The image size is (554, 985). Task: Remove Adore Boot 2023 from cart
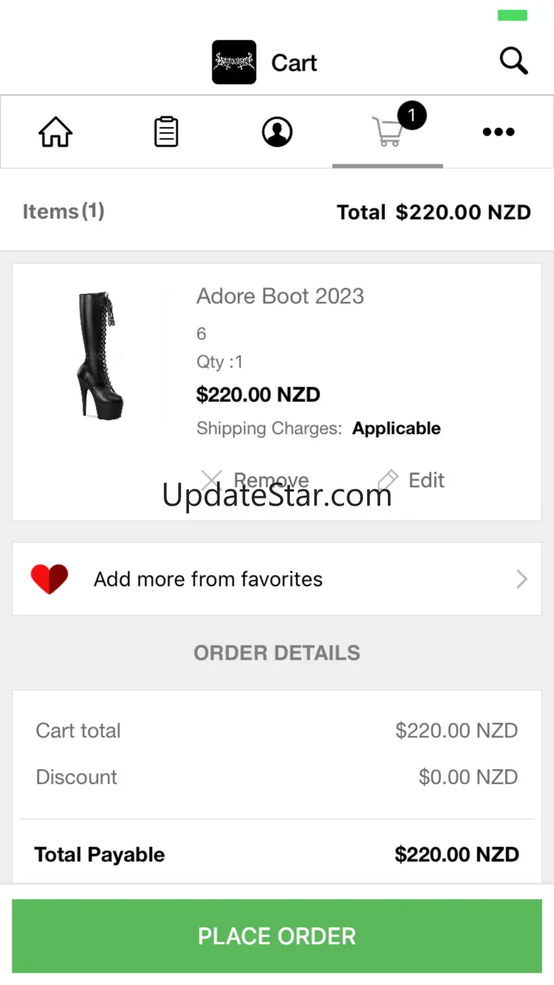271,480
